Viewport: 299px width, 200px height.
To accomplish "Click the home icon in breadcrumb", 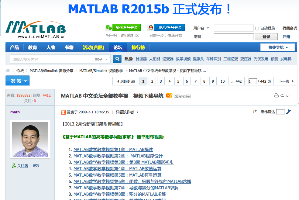I will pos(8,71).
